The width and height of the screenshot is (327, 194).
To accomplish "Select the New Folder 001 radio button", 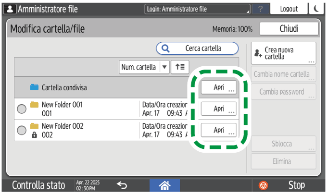I will [22, 109].
